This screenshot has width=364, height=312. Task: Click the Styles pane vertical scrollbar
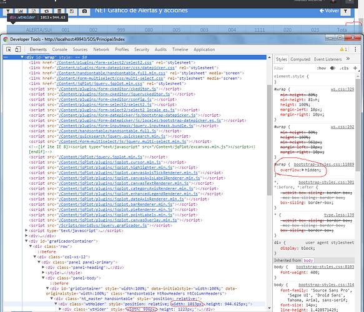click(358, 125)
